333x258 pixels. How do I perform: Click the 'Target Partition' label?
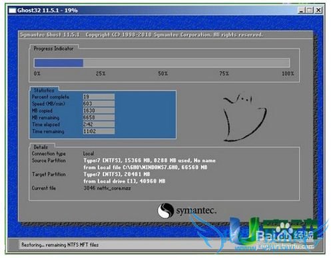(x=49, y=174)
